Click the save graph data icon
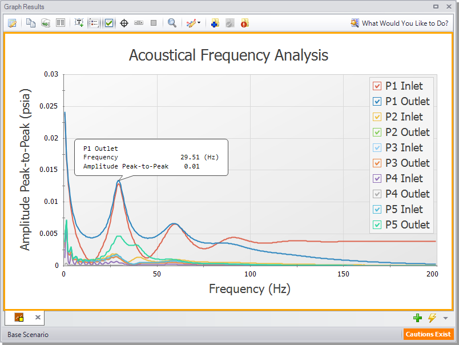 coord(45,23)
